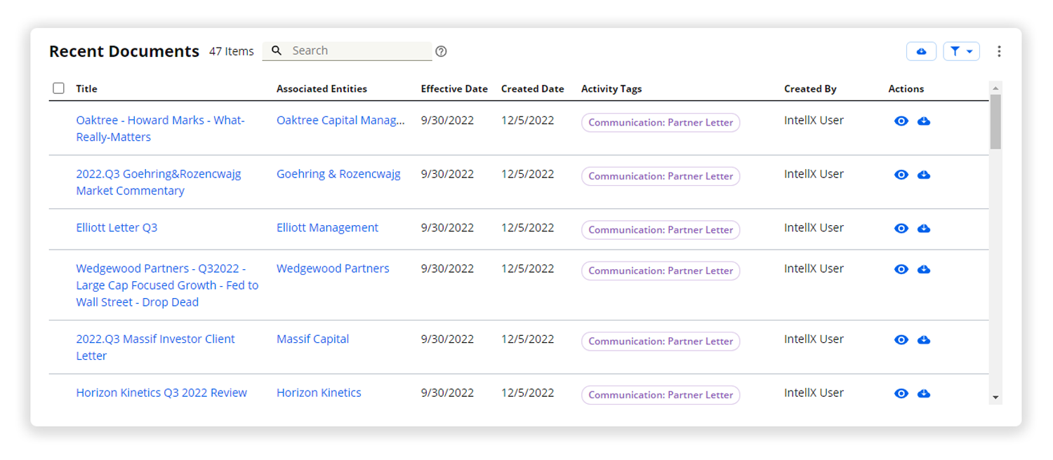Open 2022.Q3 Massif Investor Client Letter link
Image resolution: width=1053 pixels, height=460 pixels.
click(x=155, y=347)
